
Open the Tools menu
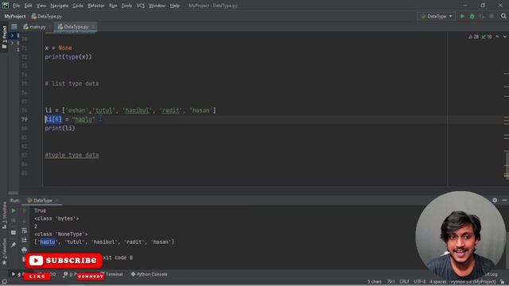point(126,6)
